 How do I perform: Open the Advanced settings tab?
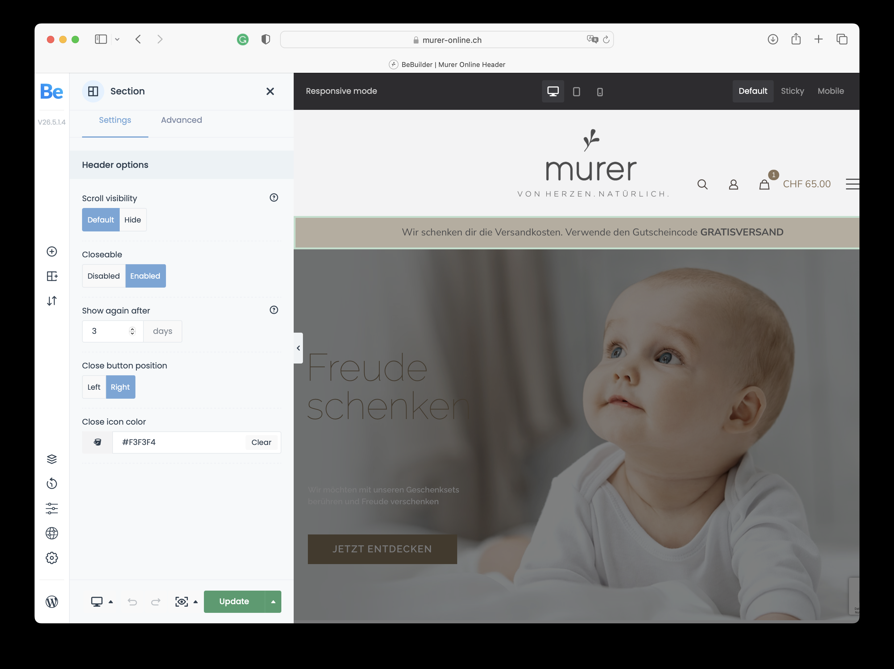click(x=180, y=120)
